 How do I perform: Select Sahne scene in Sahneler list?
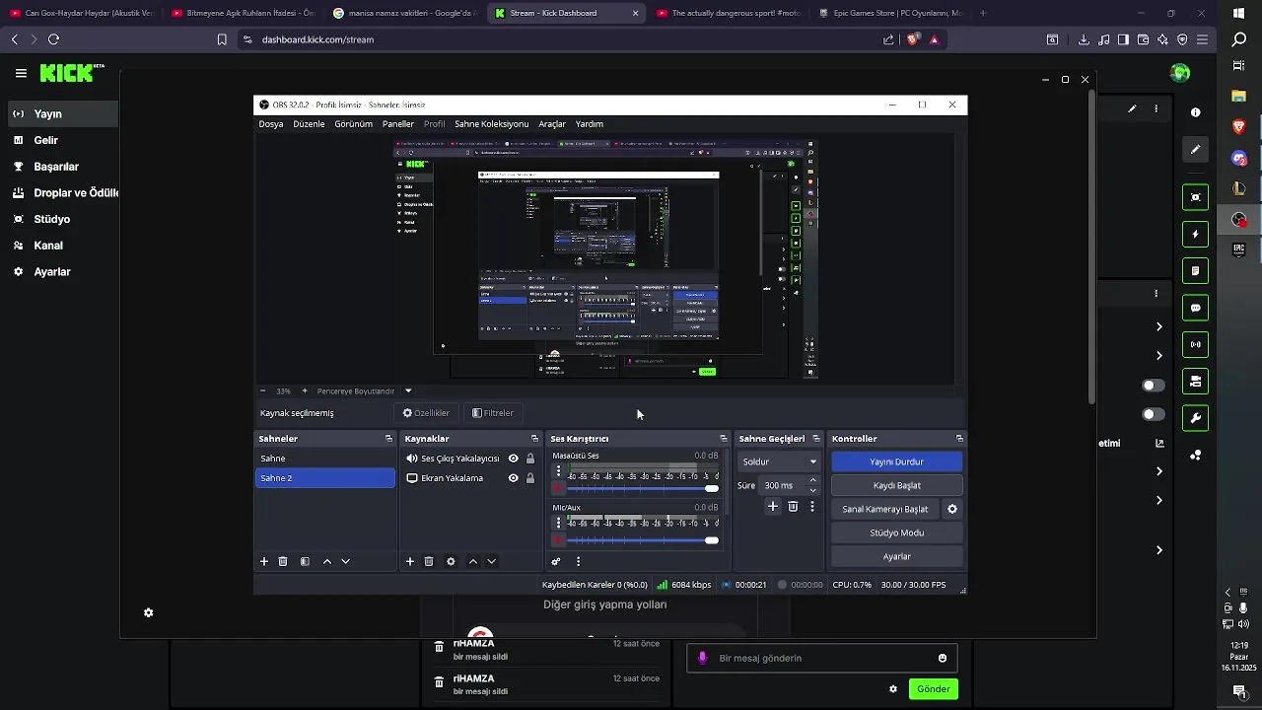(325, 459)
